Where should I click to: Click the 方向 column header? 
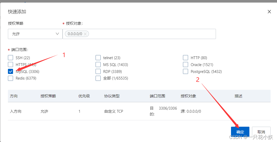pos(14,96)
